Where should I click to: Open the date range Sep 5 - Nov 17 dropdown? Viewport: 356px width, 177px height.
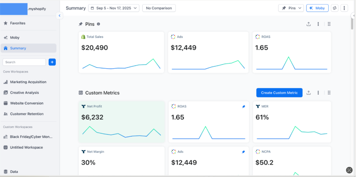[x=114, y=8]
